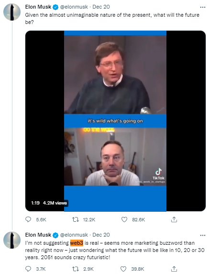Open Elon Musk profile from first tweet name

38,7
